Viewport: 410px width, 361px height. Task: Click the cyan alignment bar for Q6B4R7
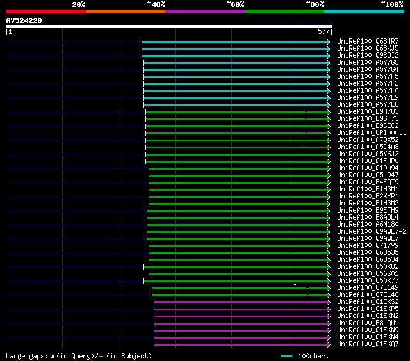(x=234, y=42)
